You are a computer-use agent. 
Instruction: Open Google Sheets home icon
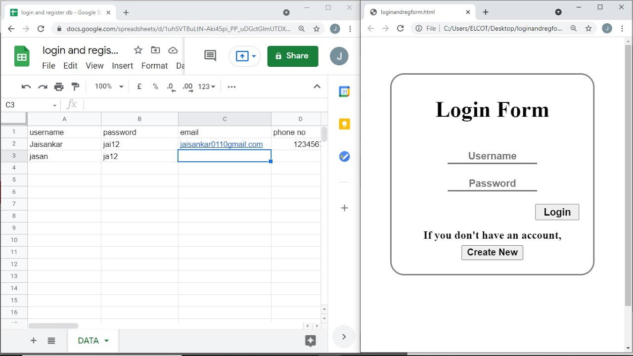22,56
